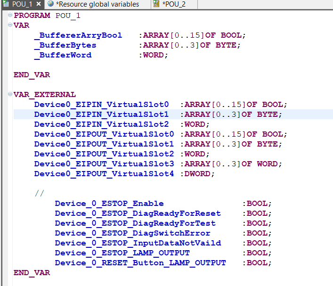Screen dimensions: 333x286
Task: Click the first END_VAR keyword
Action: pos(32,75)
